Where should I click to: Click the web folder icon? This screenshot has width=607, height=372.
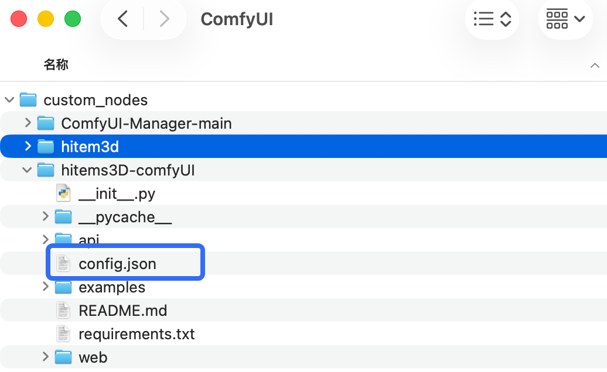click(x=63, y=357)
